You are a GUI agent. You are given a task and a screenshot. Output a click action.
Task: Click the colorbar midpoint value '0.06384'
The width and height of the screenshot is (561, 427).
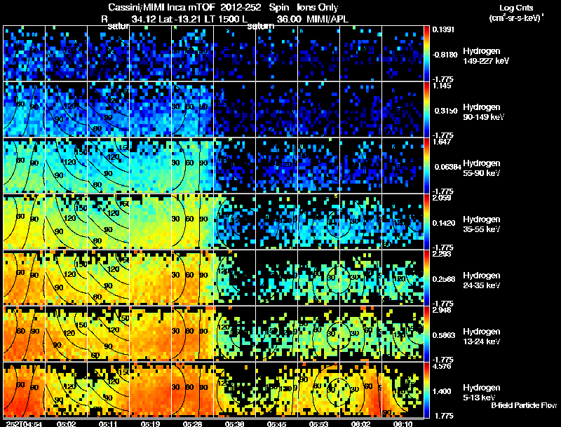[448, 167]
